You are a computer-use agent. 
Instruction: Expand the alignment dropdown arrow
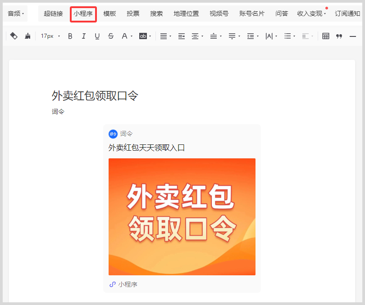point(170,36)
